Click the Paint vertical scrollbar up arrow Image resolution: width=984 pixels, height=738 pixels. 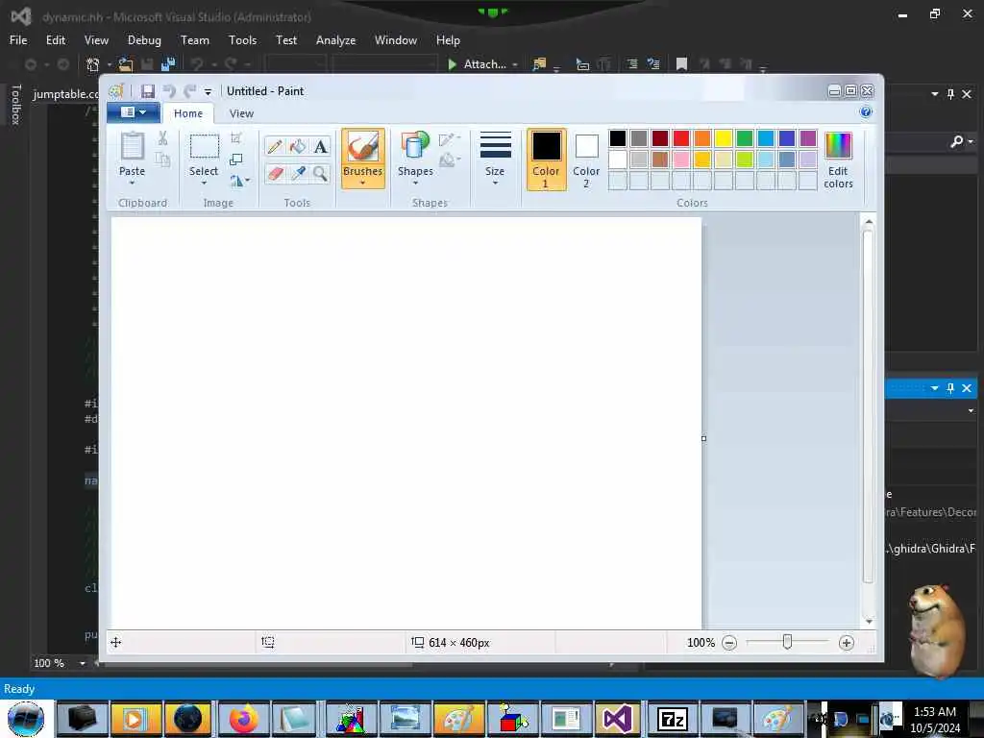click(x=869, y=222)
